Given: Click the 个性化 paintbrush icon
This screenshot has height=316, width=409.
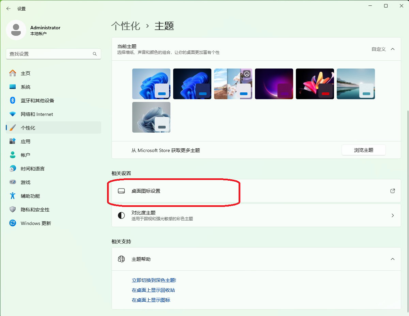Looking at the screenshot, I should tap(13, 128).
